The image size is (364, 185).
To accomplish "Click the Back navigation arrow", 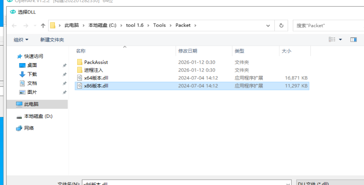I will tap(14, 25).
